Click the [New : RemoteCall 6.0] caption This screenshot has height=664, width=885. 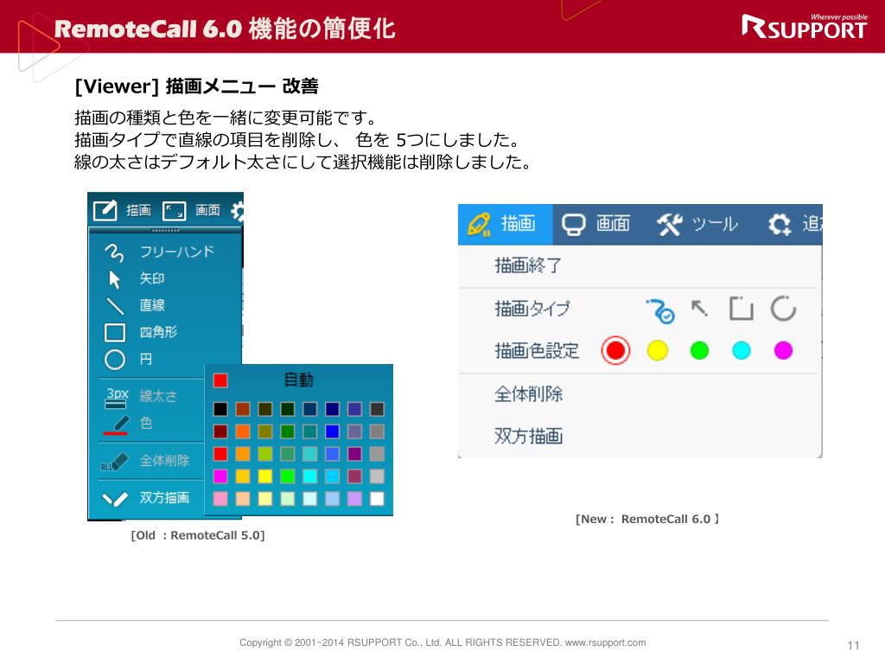click(x=646, y=519)
